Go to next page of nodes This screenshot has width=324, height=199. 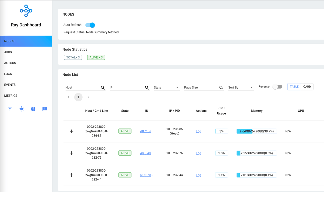(88, 97)
